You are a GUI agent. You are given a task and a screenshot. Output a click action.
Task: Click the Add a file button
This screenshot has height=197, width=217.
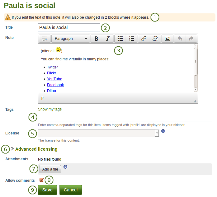click(50, 169)
